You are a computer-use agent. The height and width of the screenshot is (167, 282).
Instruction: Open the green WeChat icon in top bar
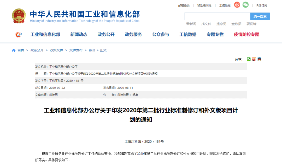pyautogui.click(x=245, y=5)
